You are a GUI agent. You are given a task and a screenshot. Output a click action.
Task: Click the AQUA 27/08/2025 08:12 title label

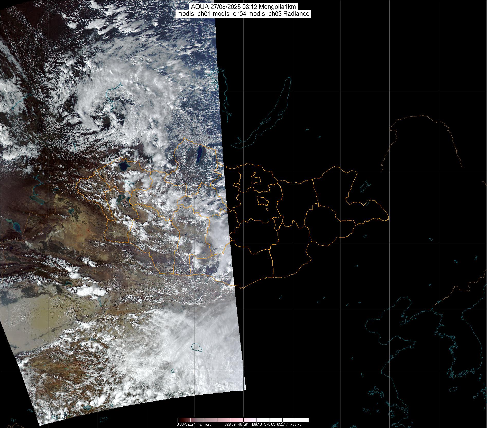[243, 7]
